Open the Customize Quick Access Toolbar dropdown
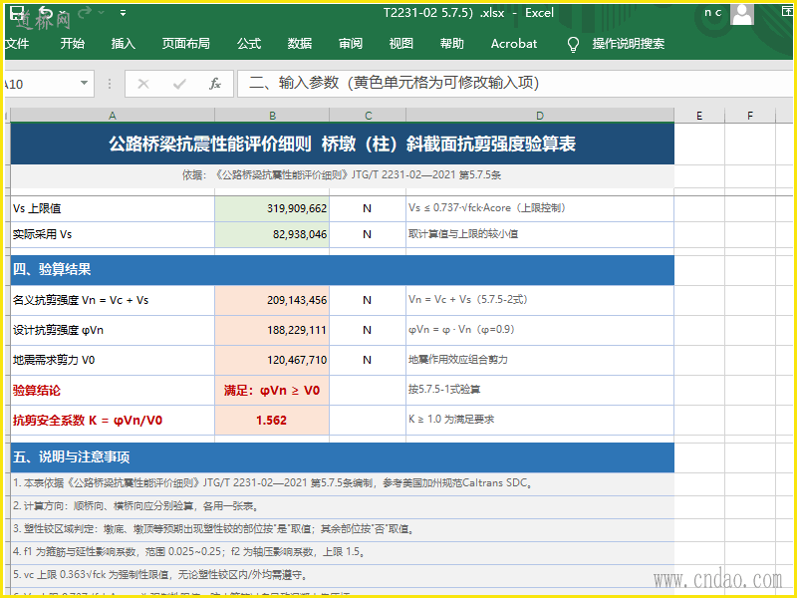Screen dimensions: 797x598 (123, 13)
